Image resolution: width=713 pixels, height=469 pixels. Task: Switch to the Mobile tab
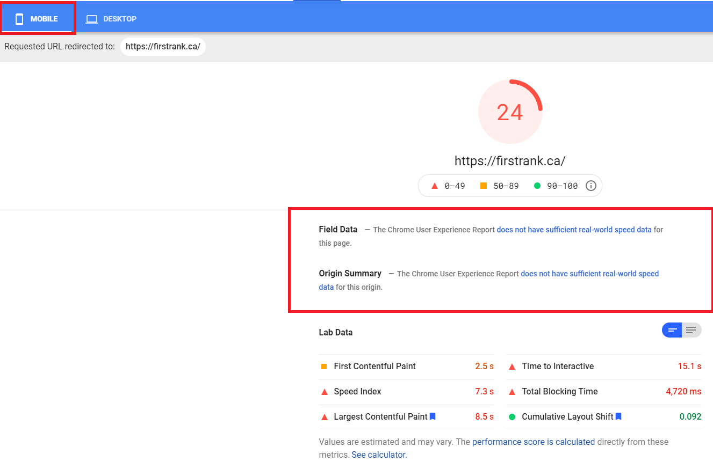coord(37,19)
